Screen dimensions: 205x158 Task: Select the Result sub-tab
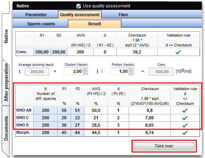point(95,24)
